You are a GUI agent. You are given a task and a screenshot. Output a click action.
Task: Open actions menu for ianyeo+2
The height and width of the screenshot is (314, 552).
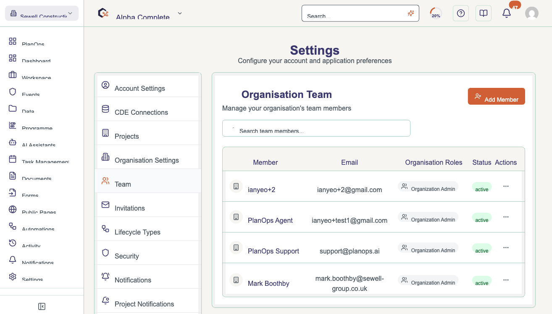(506, 186)
